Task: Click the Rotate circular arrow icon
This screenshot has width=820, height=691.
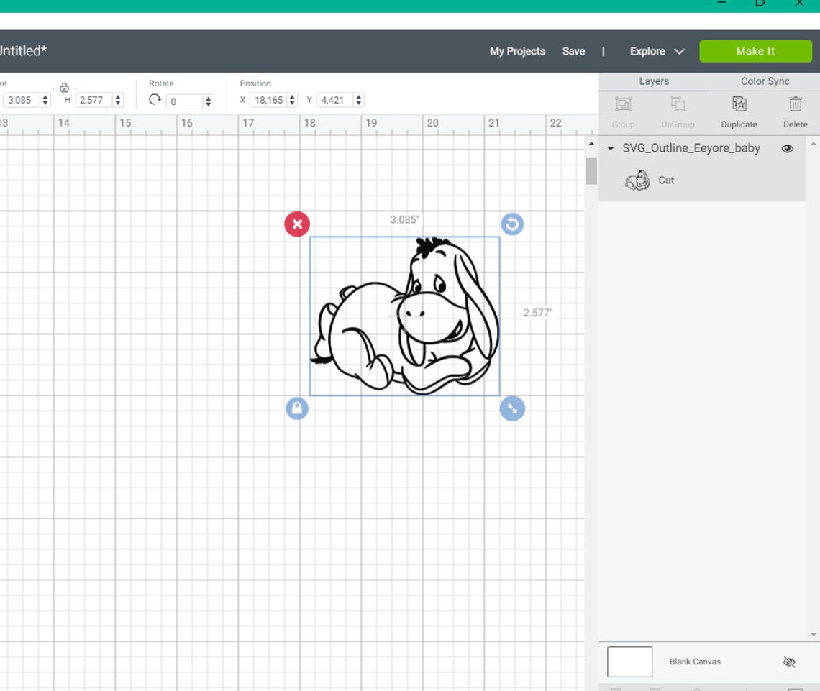Action: click(154, 99)
